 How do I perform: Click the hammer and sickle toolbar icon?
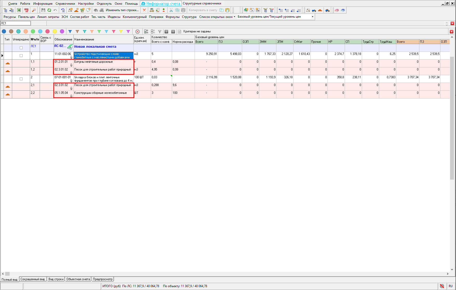click(x=308, y=10)
